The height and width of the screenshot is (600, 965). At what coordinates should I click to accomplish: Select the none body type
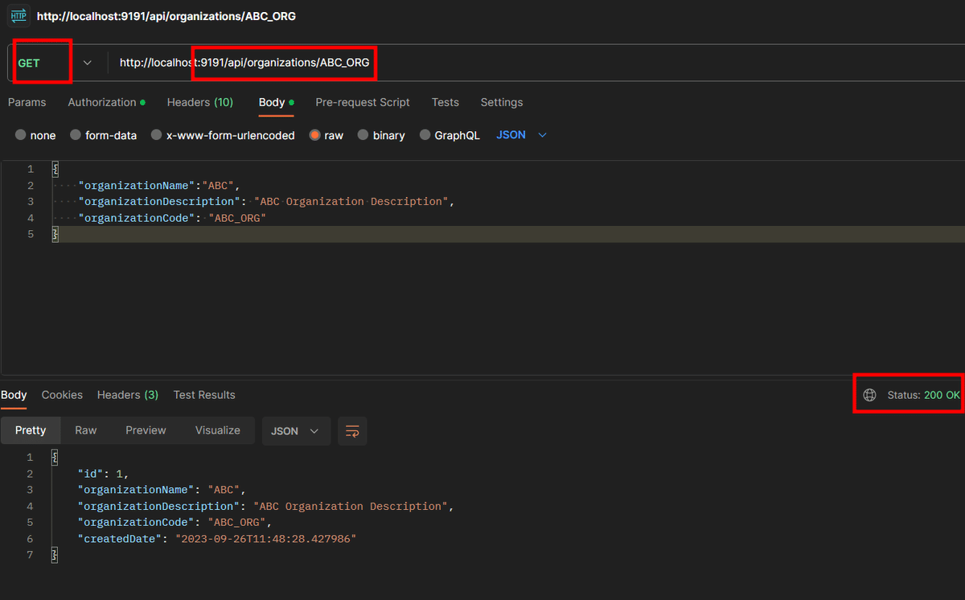pos(35,135)
